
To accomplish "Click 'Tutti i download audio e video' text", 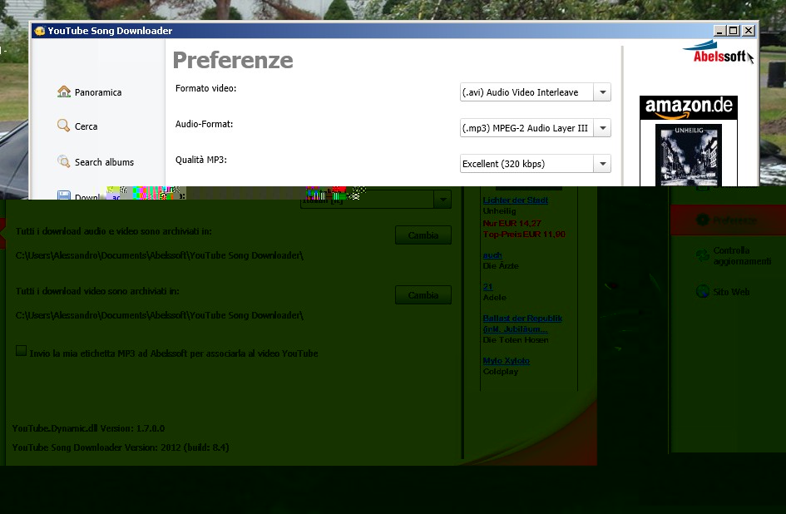I will pos(113,231).
